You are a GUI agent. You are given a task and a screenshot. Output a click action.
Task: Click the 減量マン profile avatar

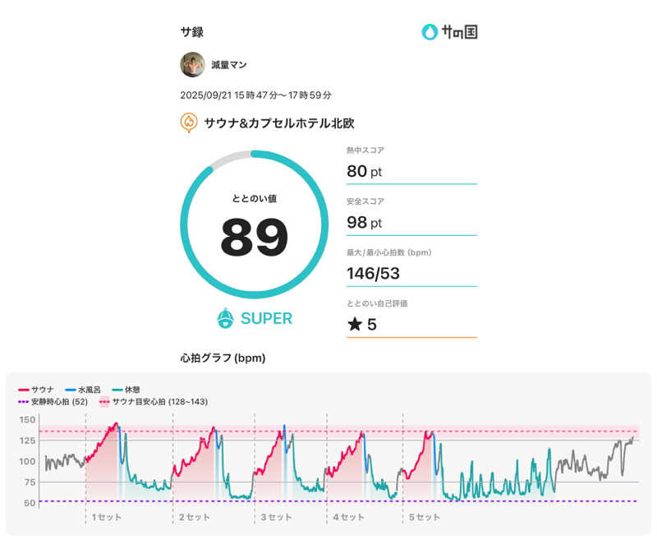coord(192,64)
